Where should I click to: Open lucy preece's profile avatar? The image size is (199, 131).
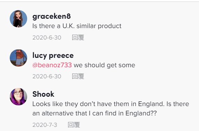[18, 58]
